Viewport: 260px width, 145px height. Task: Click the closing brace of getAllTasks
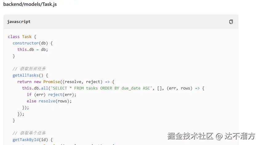[x=14, y=120]
